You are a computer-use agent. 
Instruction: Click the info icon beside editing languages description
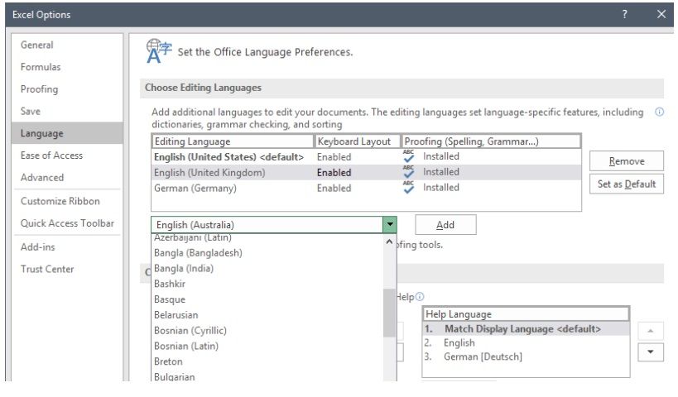pyautogui.click(x=659, y=112)
